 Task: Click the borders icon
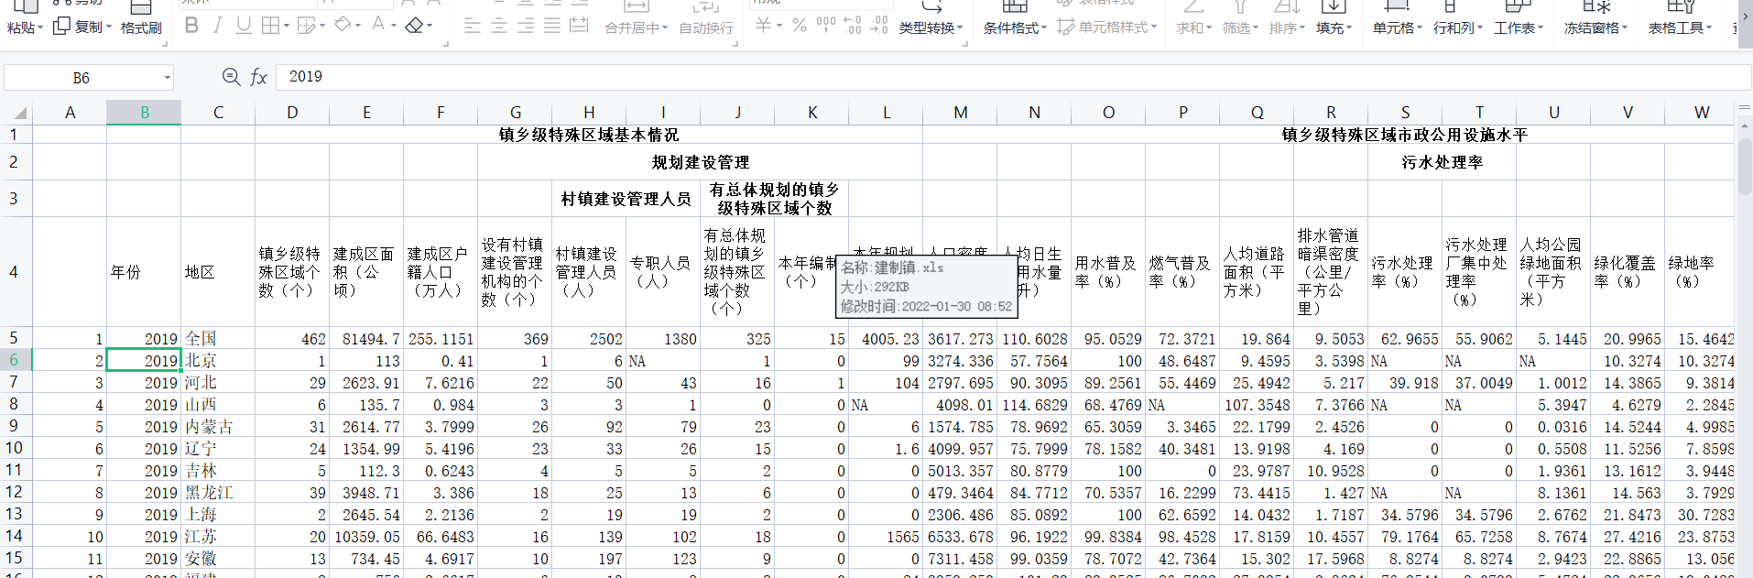pos(270,26)
